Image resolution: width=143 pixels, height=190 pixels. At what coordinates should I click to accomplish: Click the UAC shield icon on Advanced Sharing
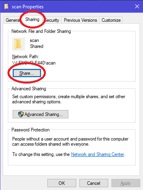pos(21,114)
